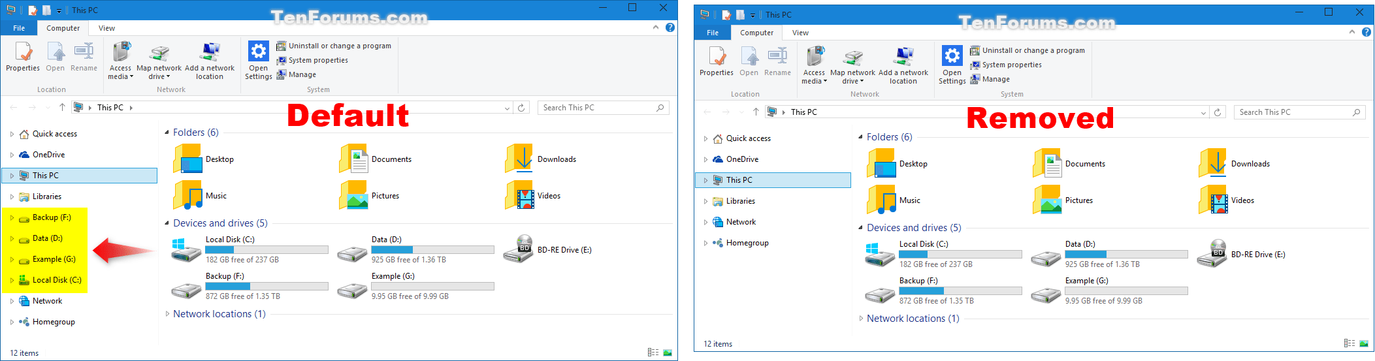1375x361 pixels.
Task: Expand Network locations (1) in left window
Action: pos(167,314)
